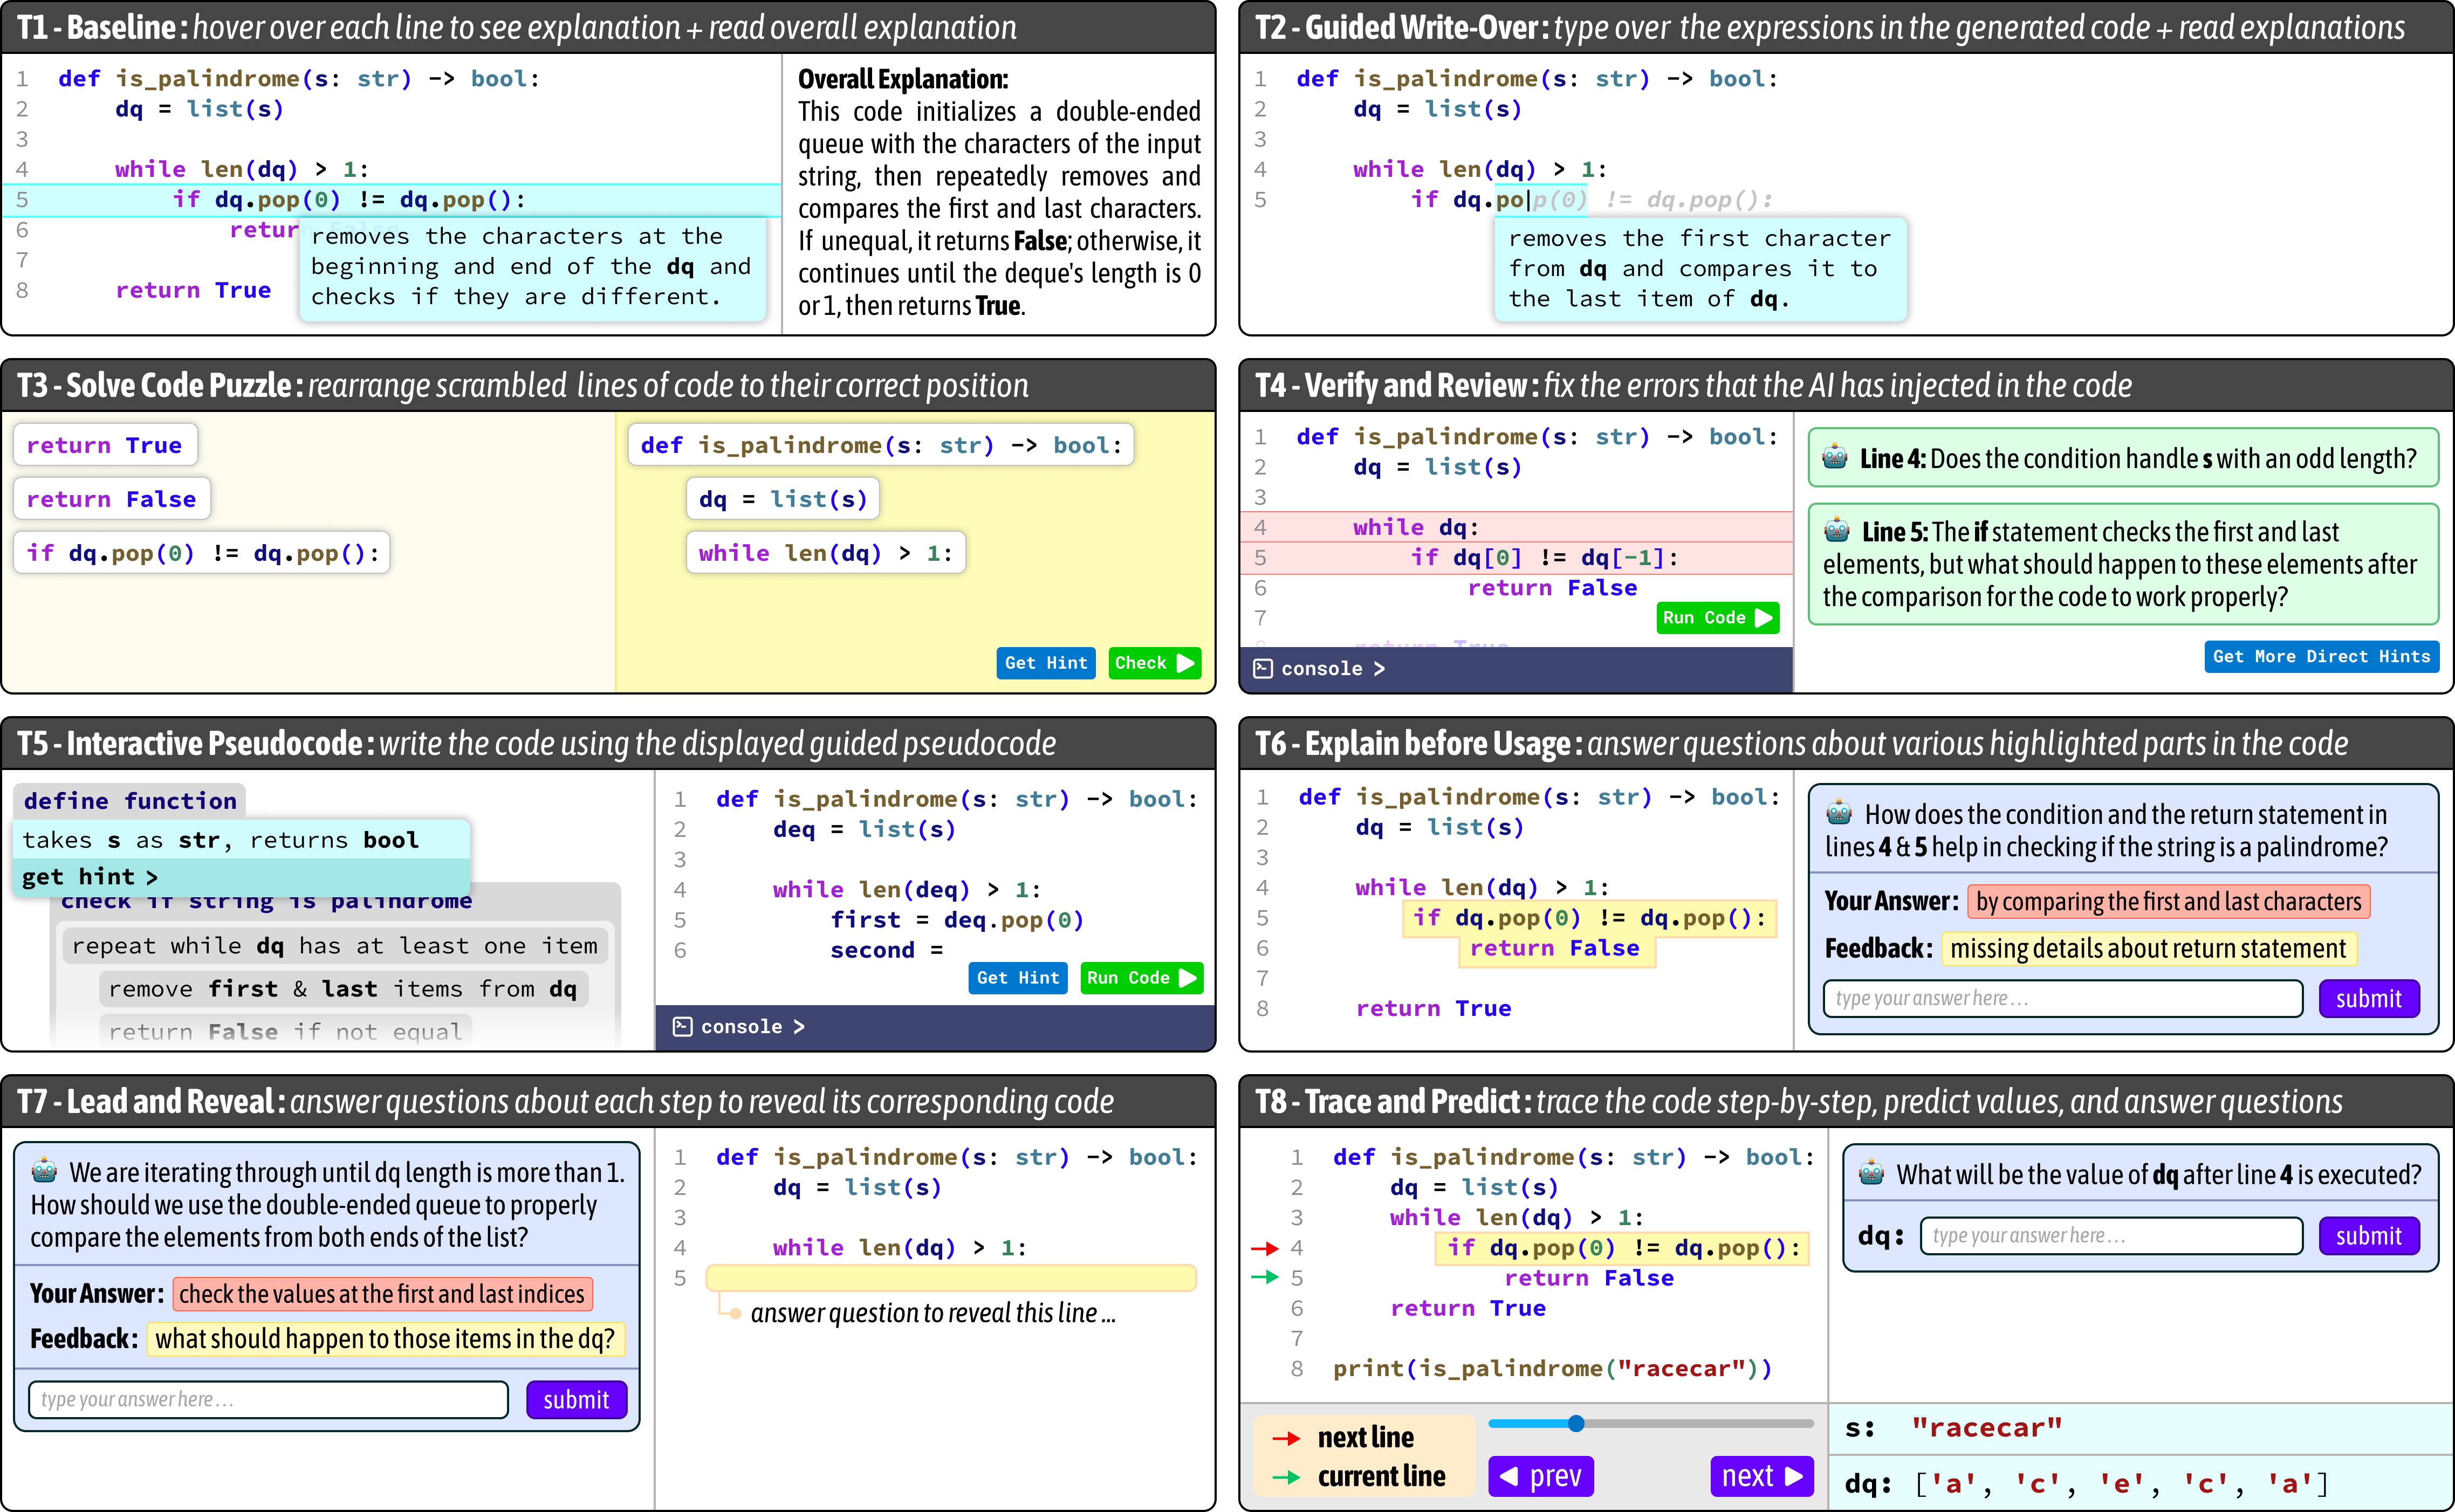Click the dq answer field in T8
Viewport: 2455px width, 1512px height.
[x=2111, y=1235]
